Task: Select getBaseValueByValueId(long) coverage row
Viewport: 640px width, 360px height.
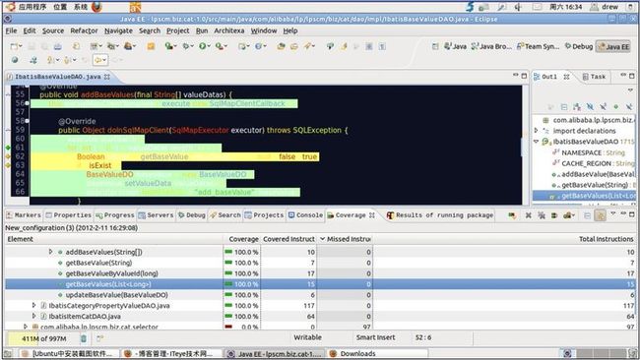Action: click(x=320, y=273)
